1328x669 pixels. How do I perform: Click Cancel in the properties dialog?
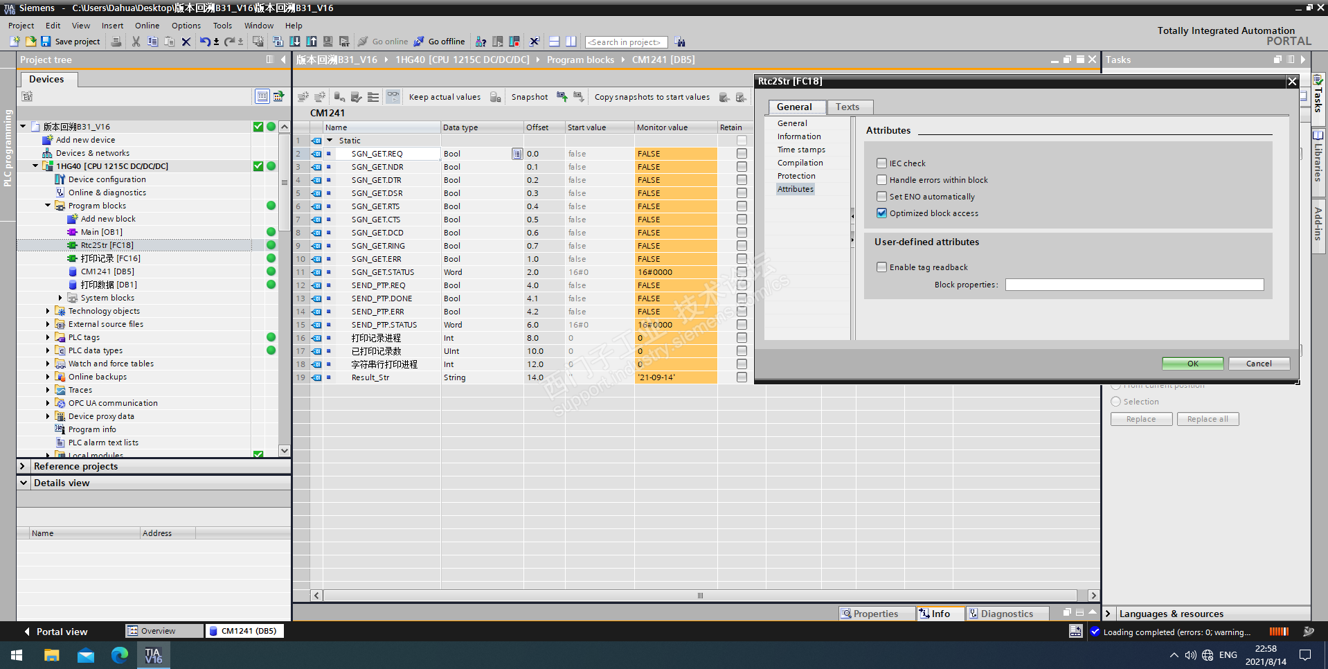coord(1258,364)
